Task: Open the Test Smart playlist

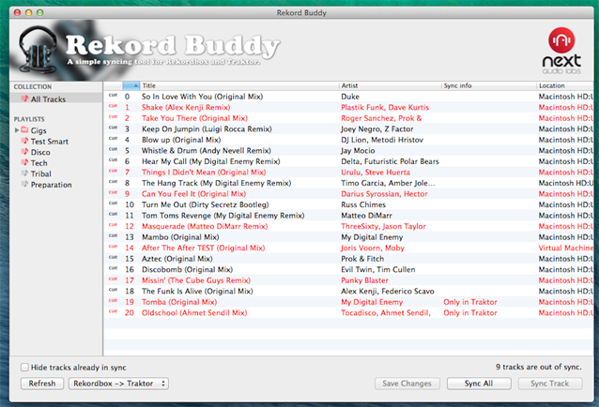Action: point(49,141)
